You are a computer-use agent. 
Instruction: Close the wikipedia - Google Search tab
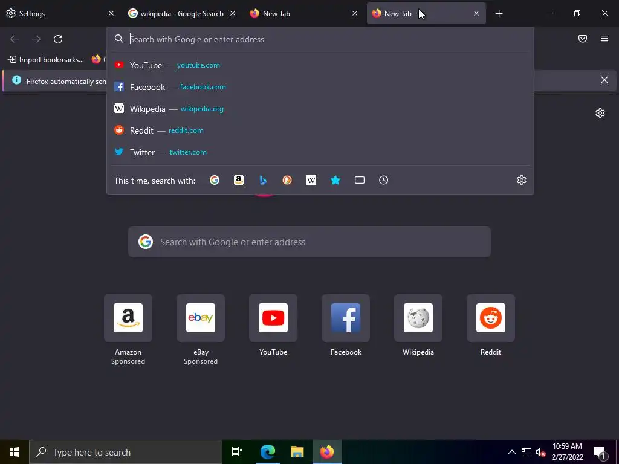[x=233, y=13]
